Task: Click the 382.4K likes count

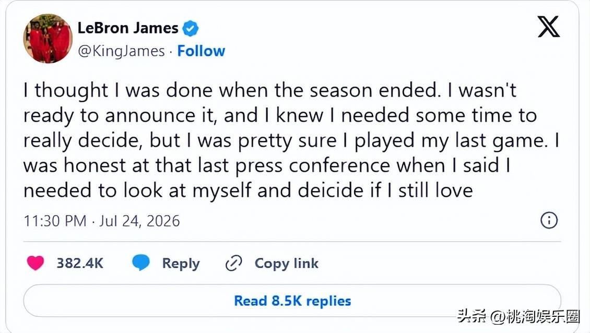Action: 80,263
